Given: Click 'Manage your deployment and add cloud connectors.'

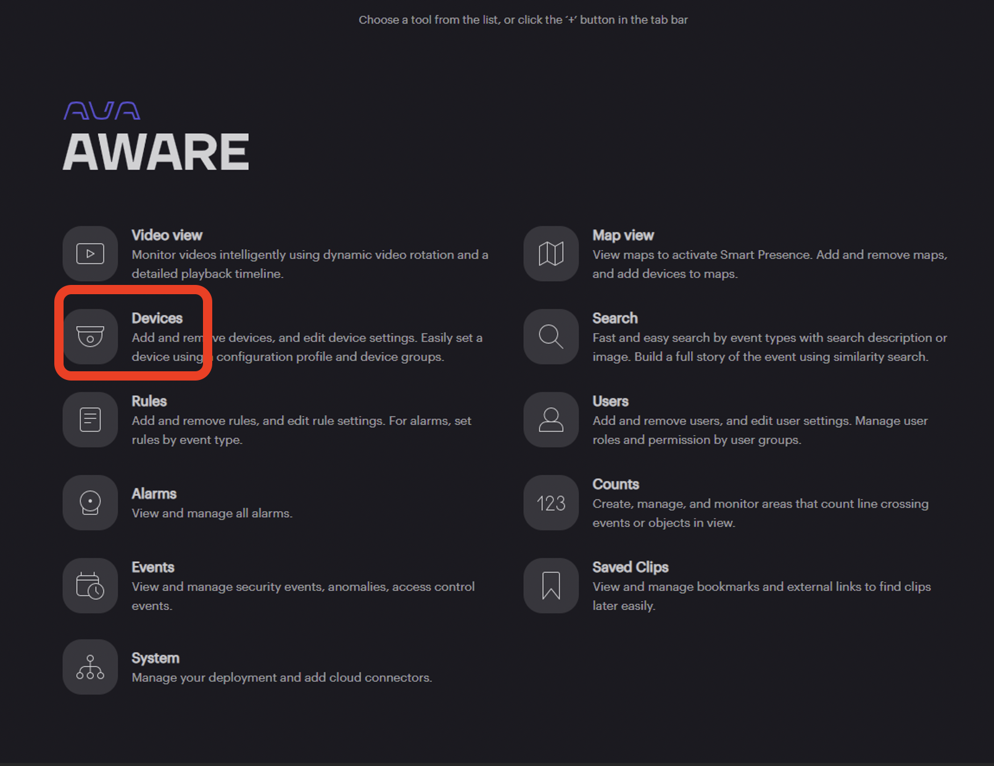Looking at the screenshot, I should pos(281,677).
